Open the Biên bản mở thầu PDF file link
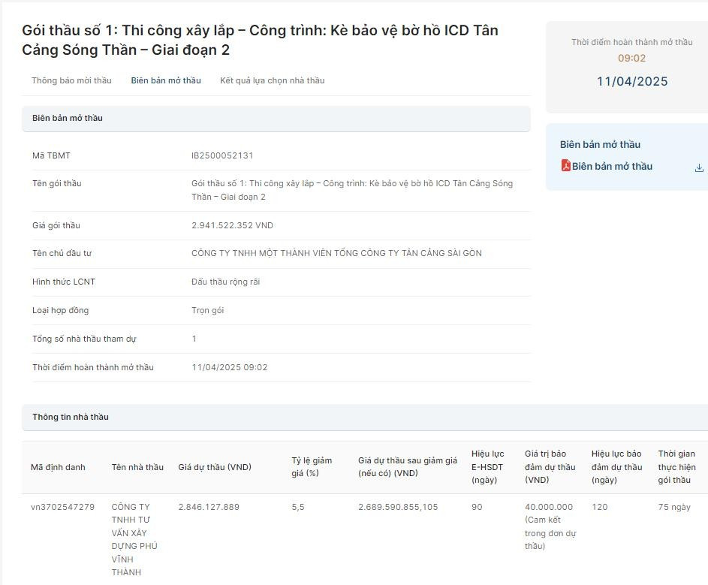This screenshot has width=708, height=585. point(612,167)
